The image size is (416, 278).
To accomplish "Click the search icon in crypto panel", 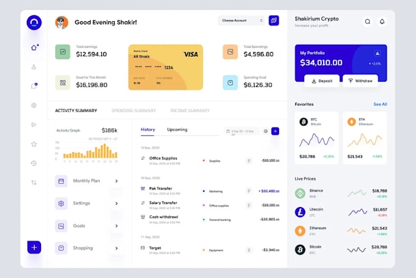I will pos(368,21).
